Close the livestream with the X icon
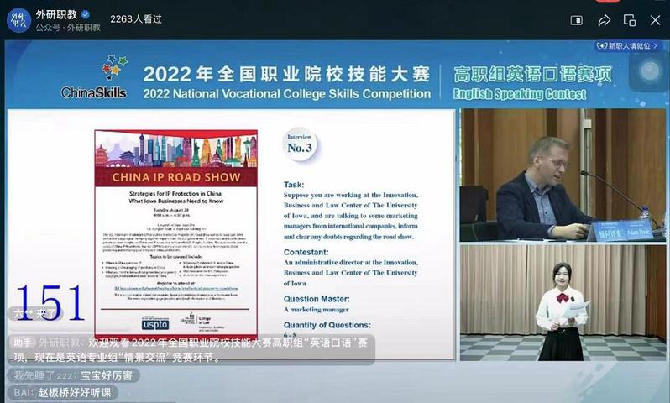This screenshot has height=403, width=670. pos(655,20)
